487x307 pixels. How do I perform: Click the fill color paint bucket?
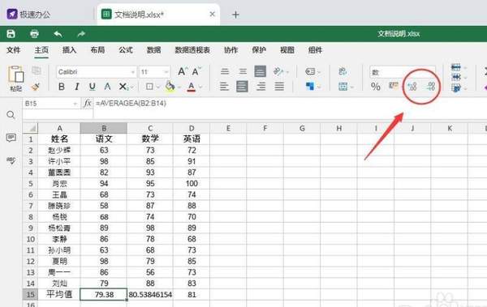tap(170, 86)
